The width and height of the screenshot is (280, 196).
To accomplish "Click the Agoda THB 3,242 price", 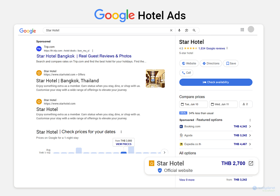I will click(x=240, y=135).
